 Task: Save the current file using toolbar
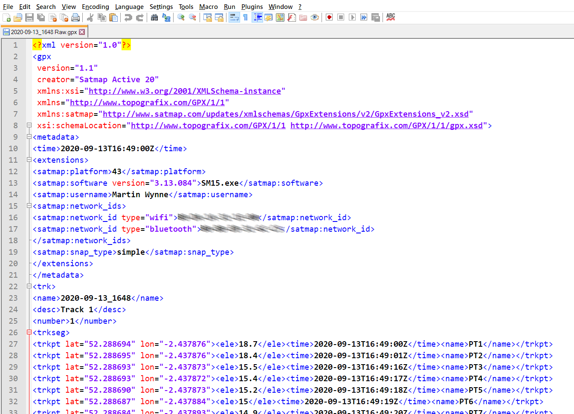point(29,17)
